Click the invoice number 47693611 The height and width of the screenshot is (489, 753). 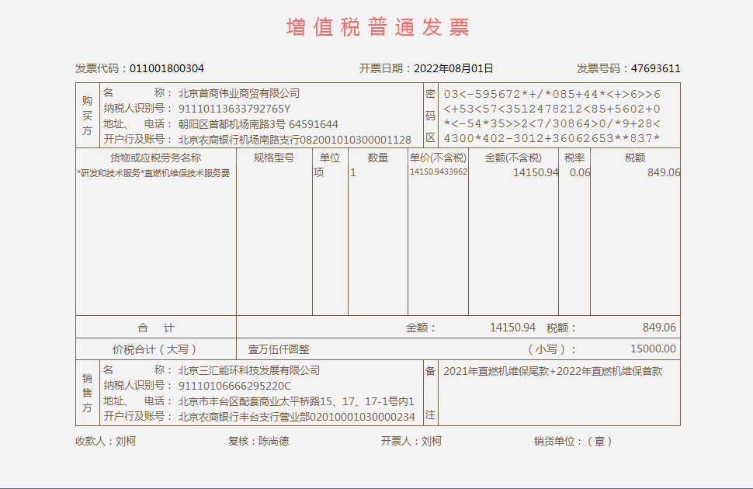click(x=655, y=68)
